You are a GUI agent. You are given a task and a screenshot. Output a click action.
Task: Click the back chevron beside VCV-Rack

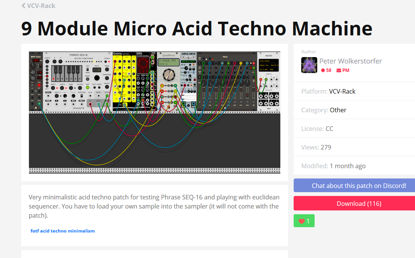pyautogui.click(x=24, y=6)
